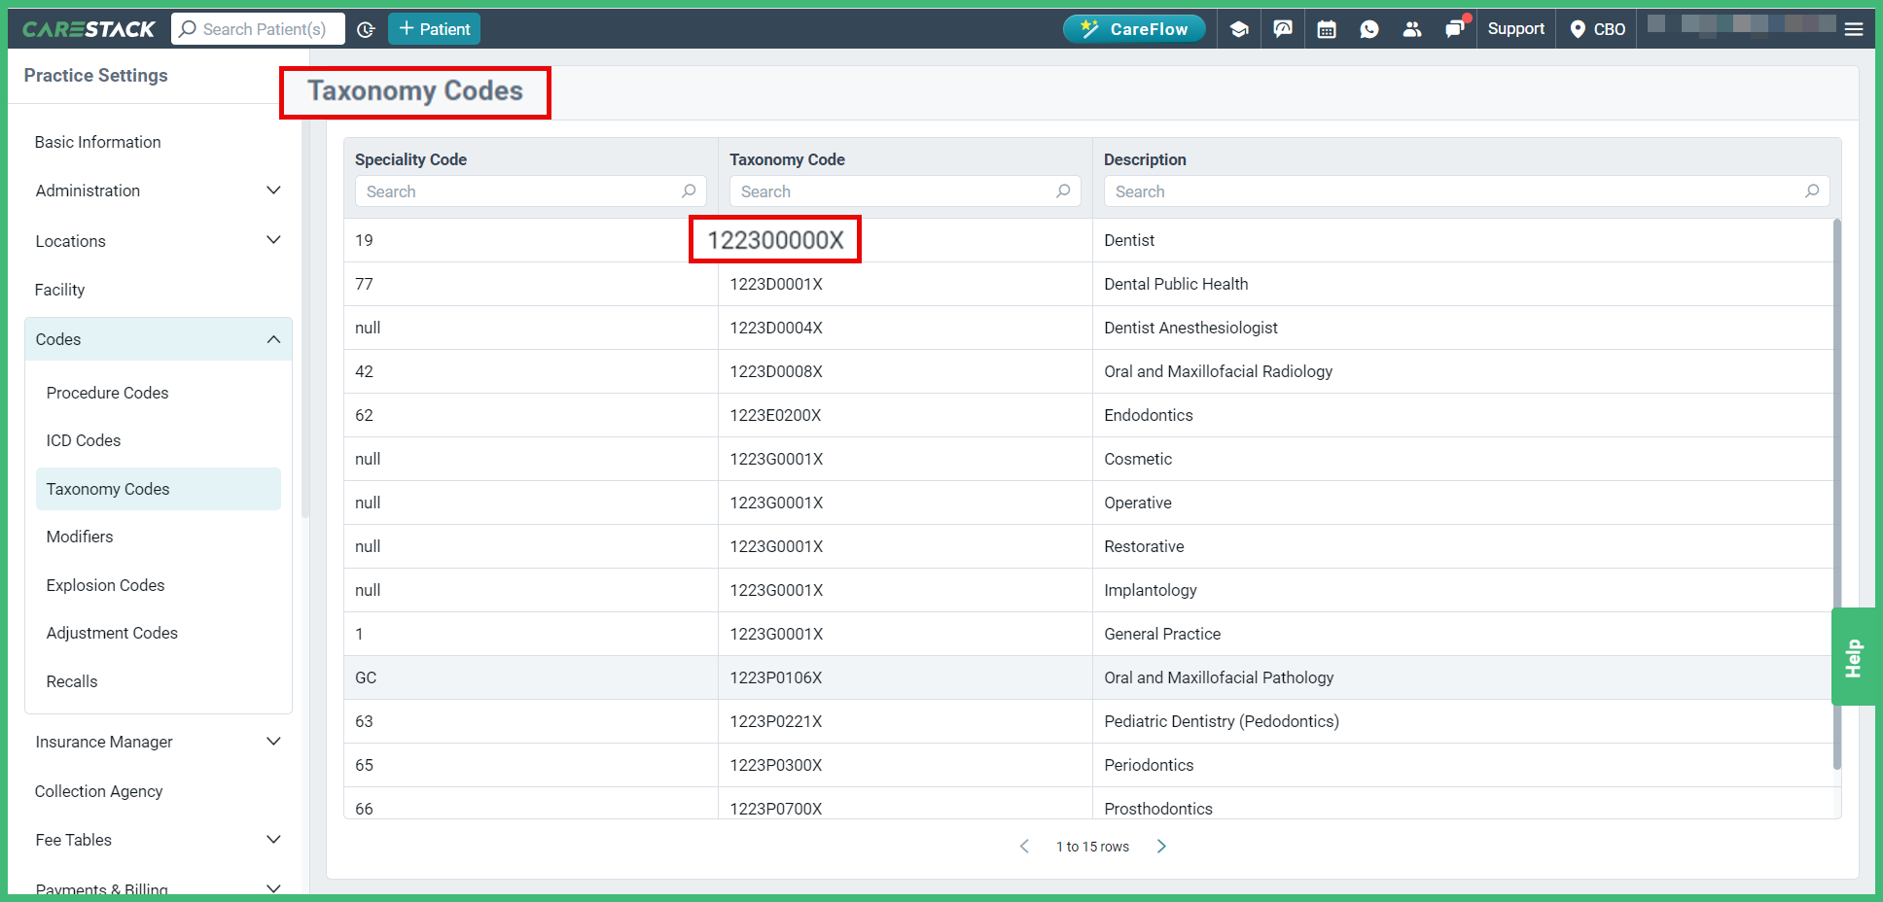This screenshot has height=902, width=1883.
Task: Click the magnifier in Taxonomy Code search field
Action: [1063, 191]
